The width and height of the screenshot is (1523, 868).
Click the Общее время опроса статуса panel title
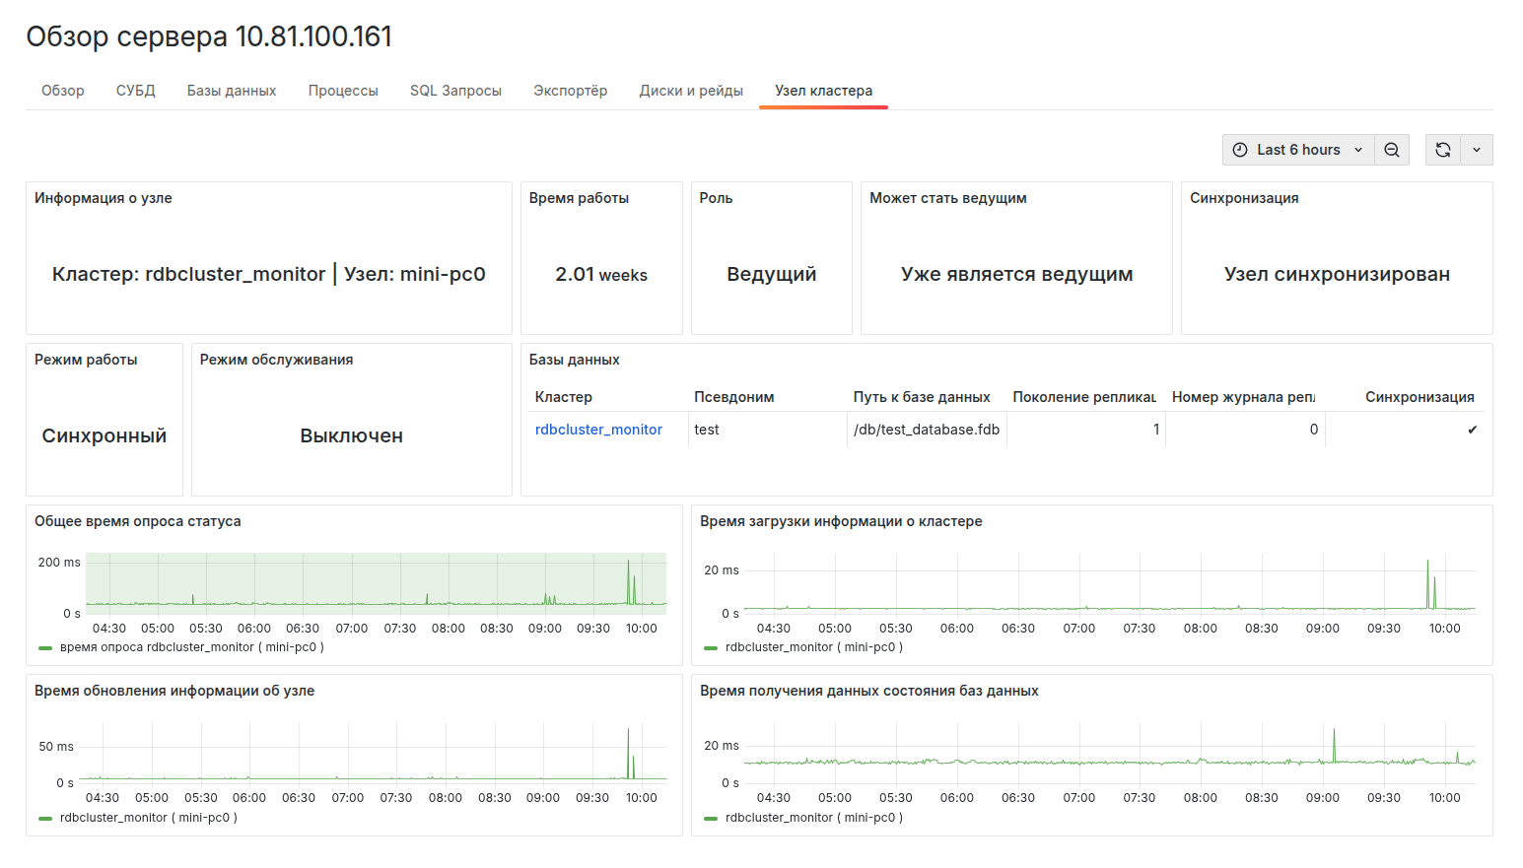pyautogui.click(x=137, y=521)
